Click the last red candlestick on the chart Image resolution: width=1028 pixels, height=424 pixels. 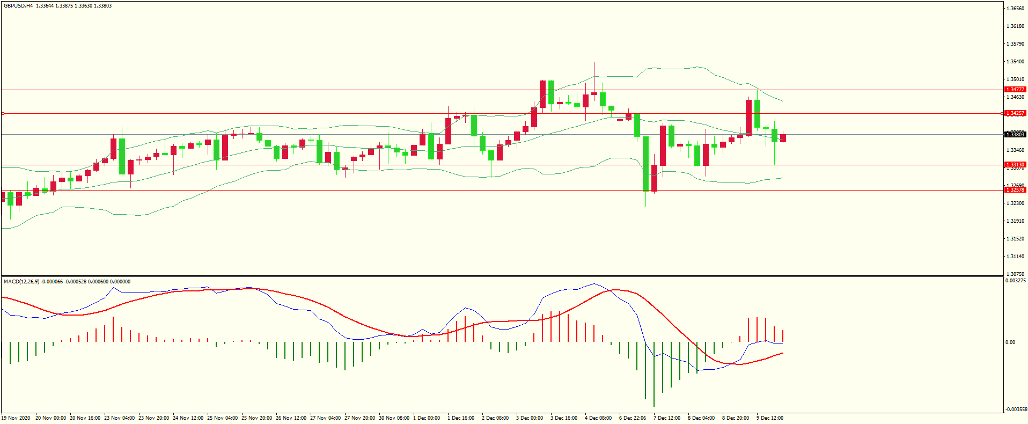(783, 138)
